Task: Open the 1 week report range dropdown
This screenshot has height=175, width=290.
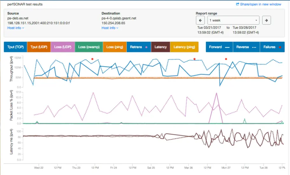Action: pos(233,20)
